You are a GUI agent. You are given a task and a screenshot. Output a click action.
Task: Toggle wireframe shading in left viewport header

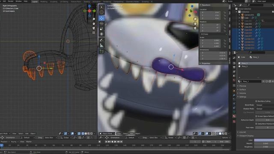83,133
